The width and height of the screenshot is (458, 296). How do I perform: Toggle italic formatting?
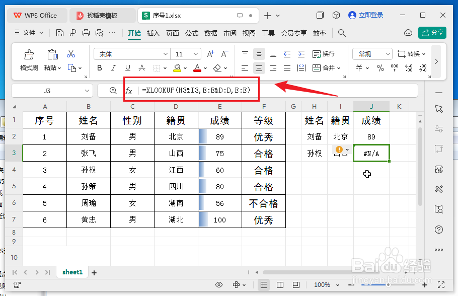pyautogui.click(x=113, y=68)
